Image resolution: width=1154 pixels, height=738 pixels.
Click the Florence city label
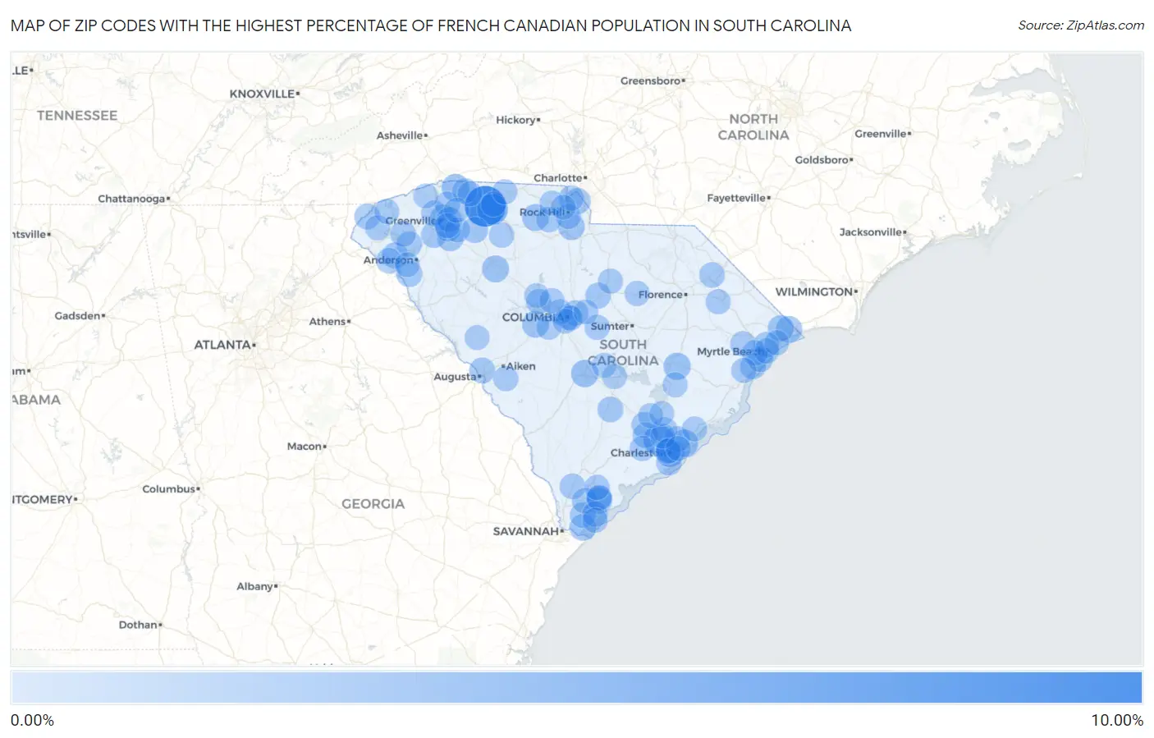pos(662,294)
